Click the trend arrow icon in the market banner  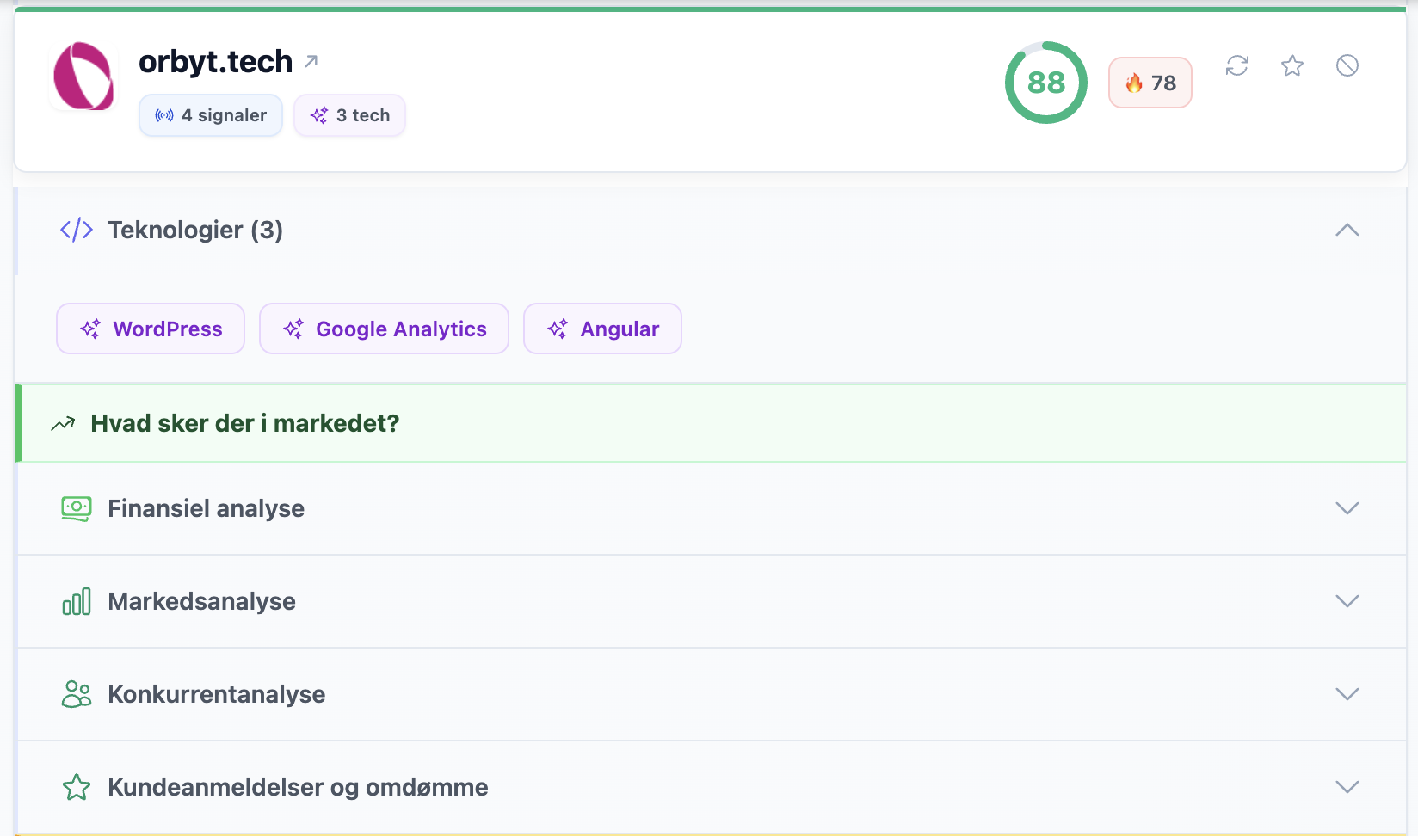tap(63, 422)
